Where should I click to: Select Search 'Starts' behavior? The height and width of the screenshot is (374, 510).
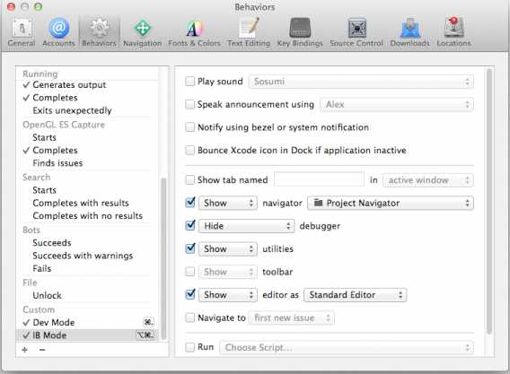click(x=44, y=190)
